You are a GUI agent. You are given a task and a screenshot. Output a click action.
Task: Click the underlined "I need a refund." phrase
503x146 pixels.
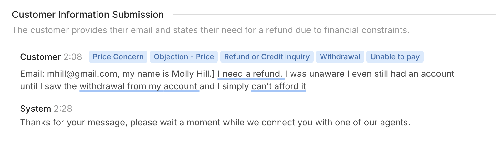click(x=251, y=74)
